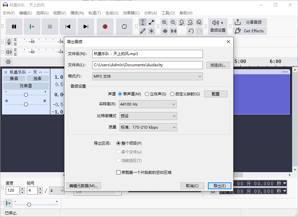Adjust the track gain slider
This screenshot has height=217, width=298.
pos(26,94)
